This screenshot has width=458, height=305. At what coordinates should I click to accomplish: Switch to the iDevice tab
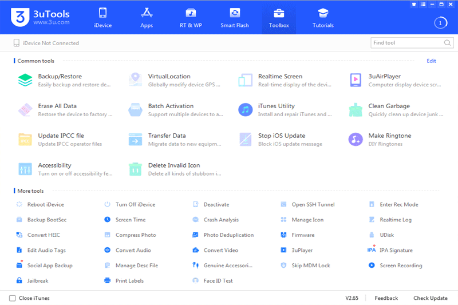click(x=103, y=18)
